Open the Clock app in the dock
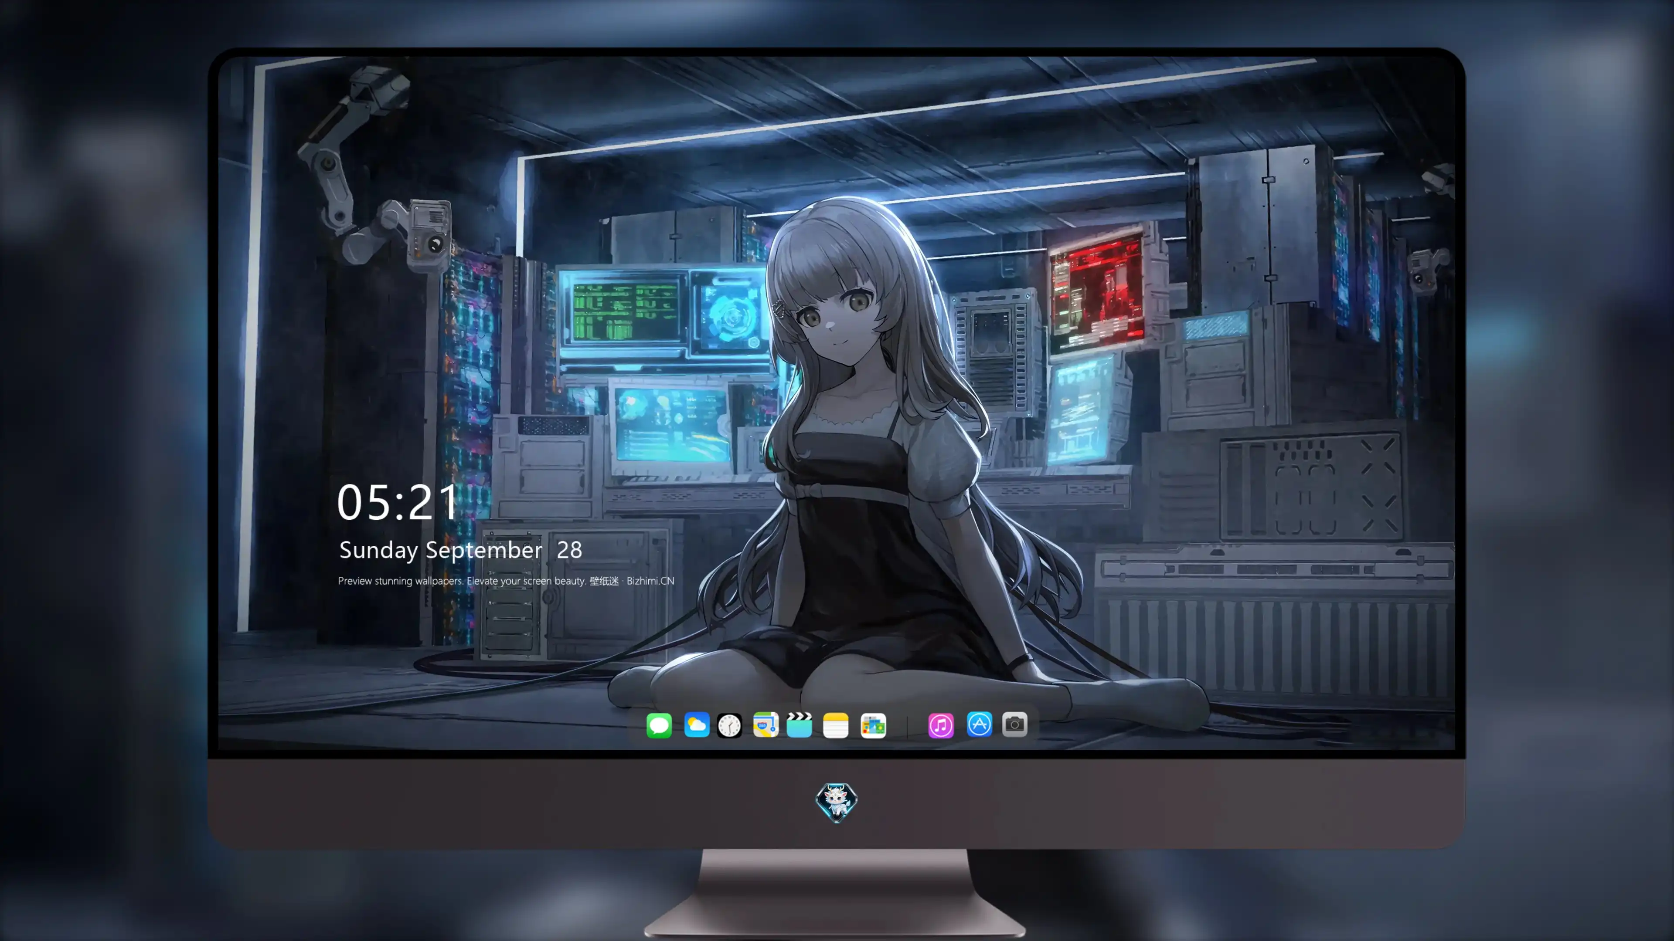The image size is (1674, 941). [729, 725]
